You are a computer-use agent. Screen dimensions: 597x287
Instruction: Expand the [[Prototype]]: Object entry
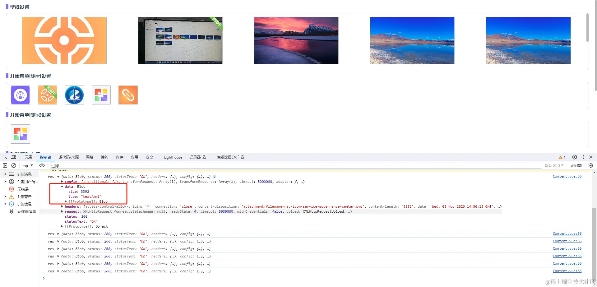coord(62,226)
